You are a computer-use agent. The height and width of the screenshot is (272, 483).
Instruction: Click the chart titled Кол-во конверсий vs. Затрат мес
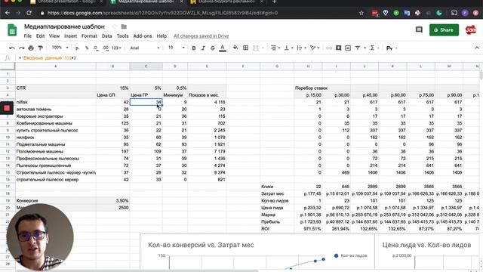[x=257, y=252]
